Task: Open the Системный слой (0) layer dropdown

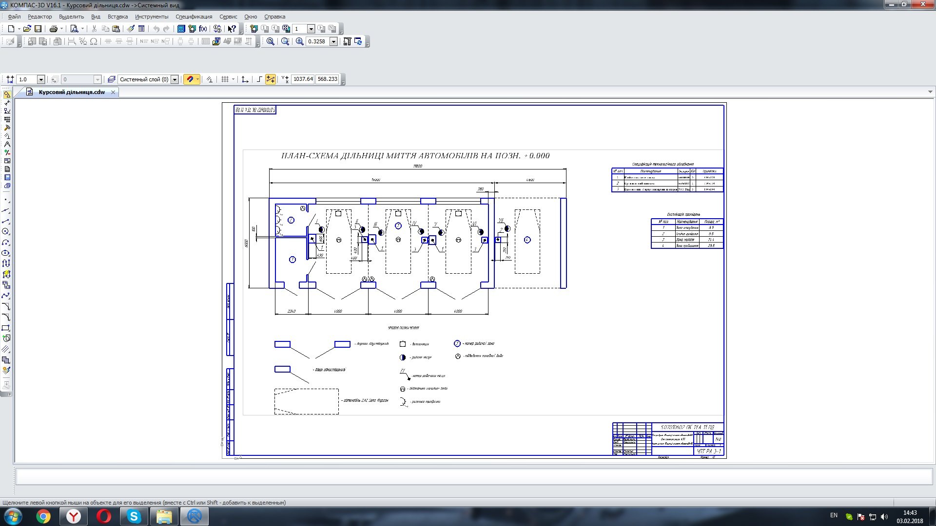Action: click(175, 79)
